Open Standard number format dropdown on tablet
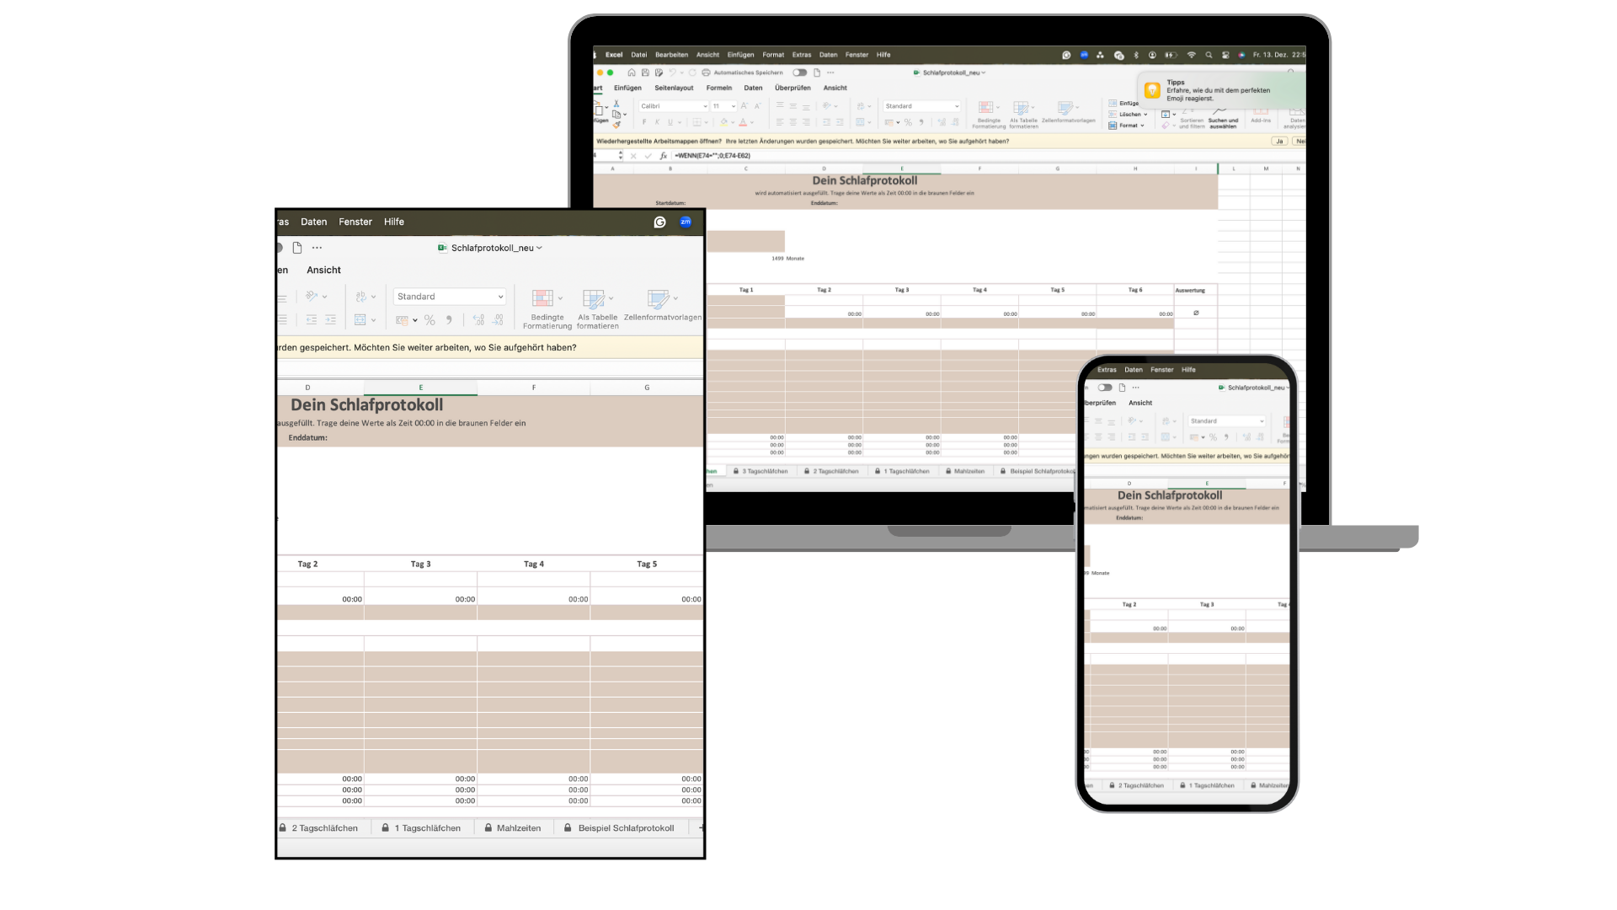 point(450,297)
